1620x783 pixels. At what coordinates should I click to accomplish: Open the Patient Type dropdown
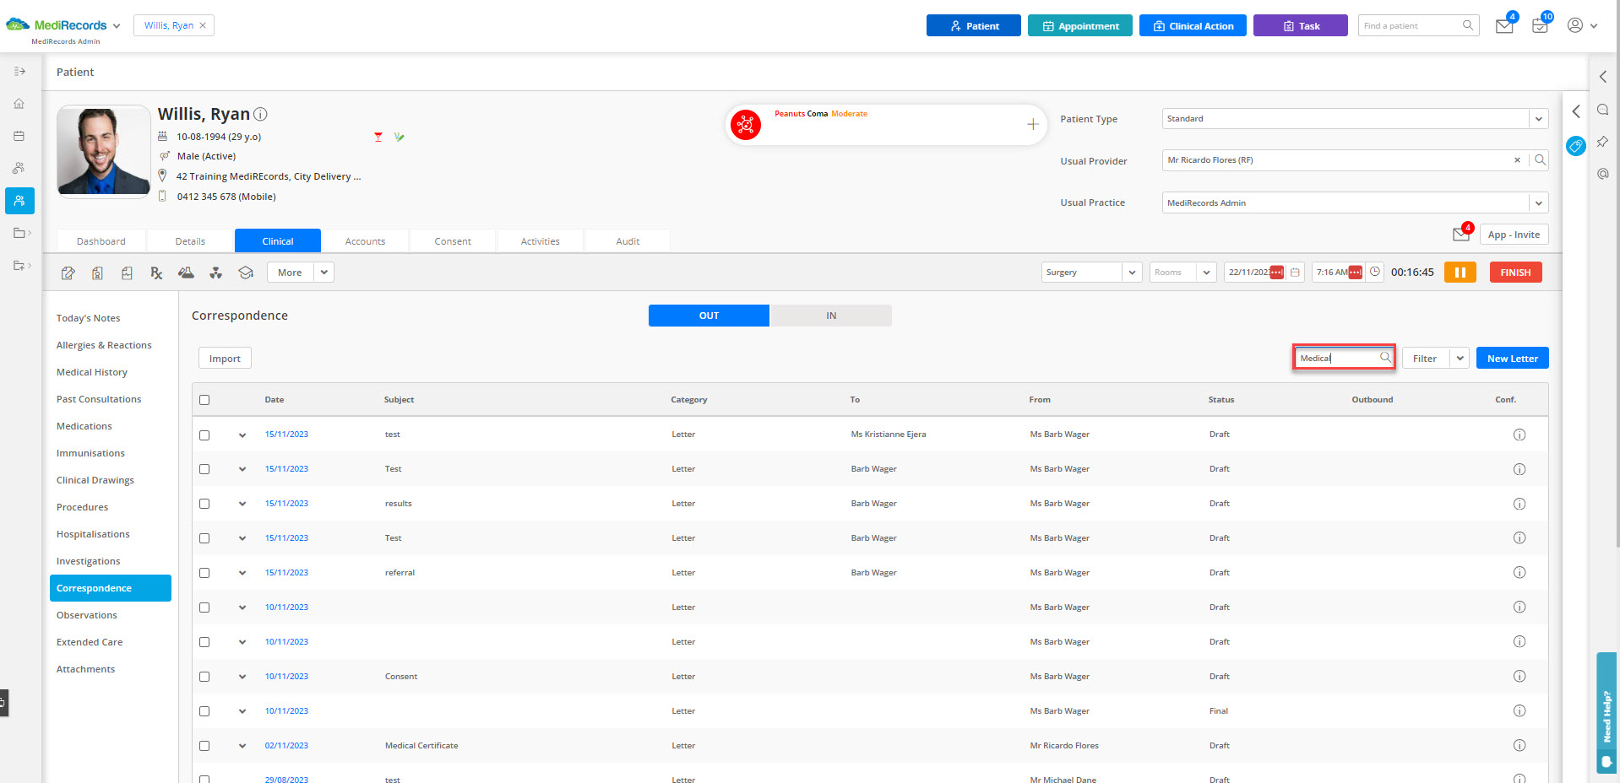1538,119
